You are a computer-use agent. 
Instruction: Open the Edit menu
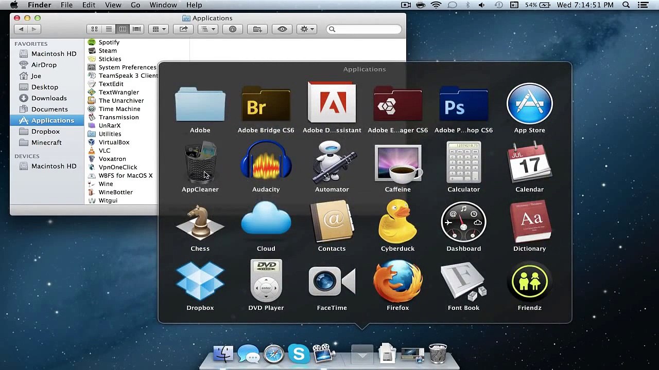[x=89, y=5]
